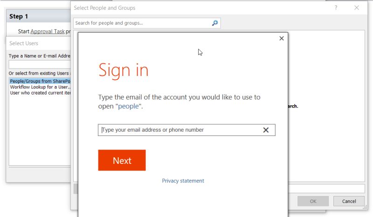Open the Approval Task link in Step 1

click(x=48, y=31)
